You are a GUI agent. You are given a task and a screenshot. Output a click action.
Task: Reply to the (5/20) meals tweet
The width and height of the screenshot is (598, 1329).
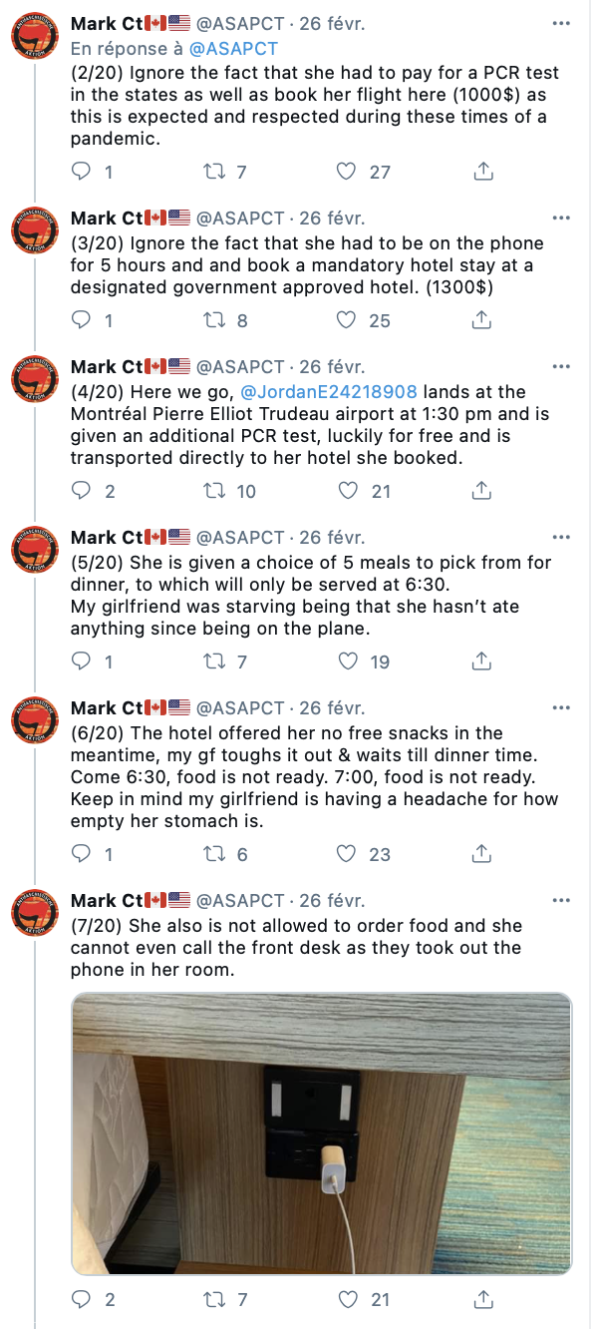(82, 662)
